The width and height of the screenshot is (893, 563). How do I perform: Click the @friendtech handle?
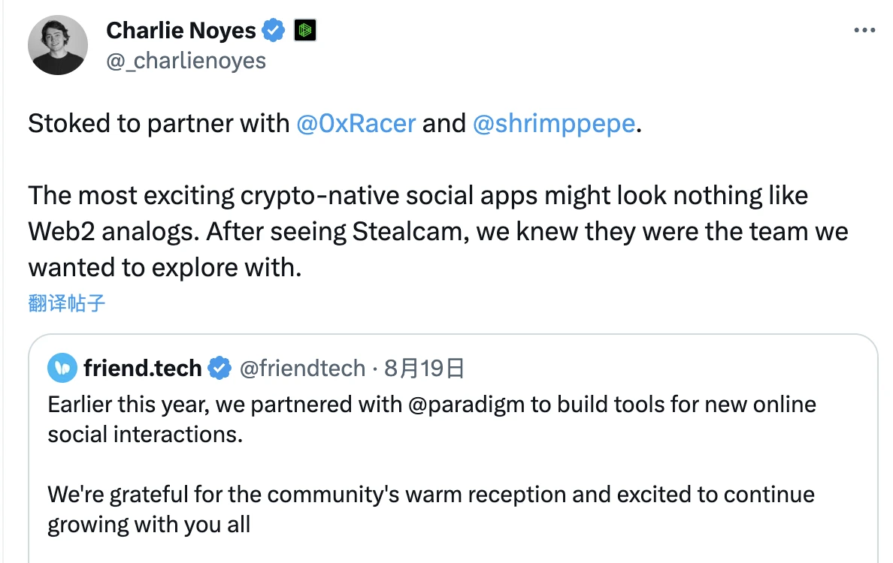(302, 368)
